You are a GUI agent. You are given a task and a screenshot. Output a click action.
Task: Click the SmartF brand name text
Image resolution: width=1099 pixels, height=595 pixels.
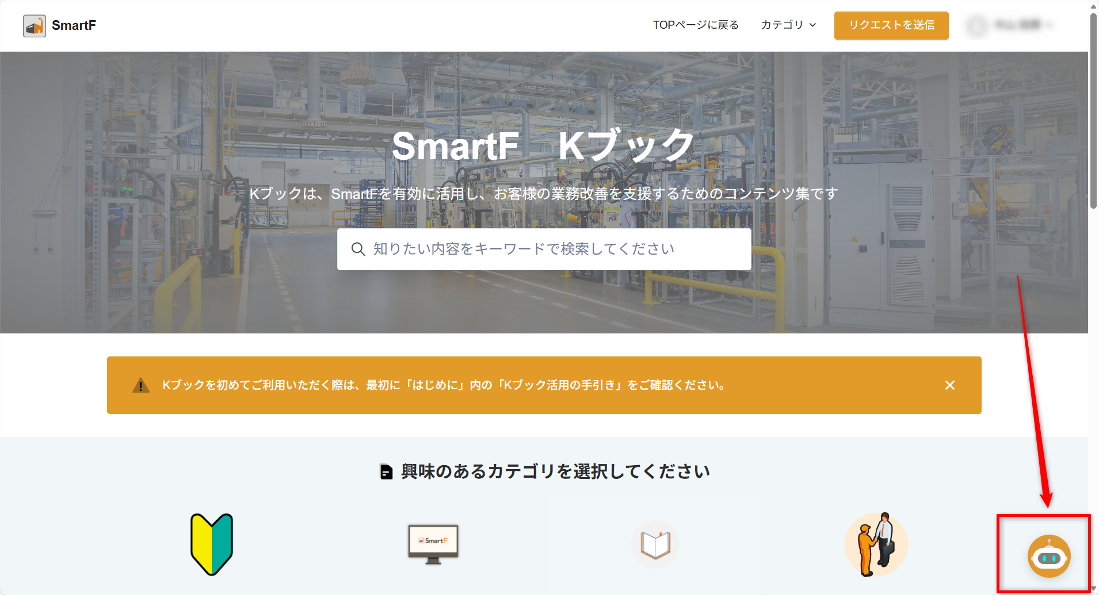74,25
